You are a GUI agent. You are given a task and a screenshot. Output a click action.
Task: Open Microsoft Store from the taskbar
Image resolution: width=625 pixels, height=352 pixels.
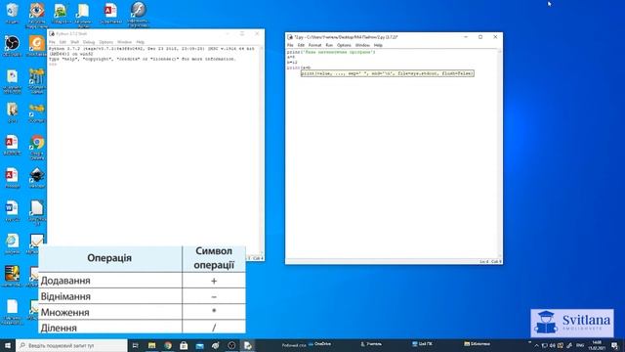click(x=184, y=345)
